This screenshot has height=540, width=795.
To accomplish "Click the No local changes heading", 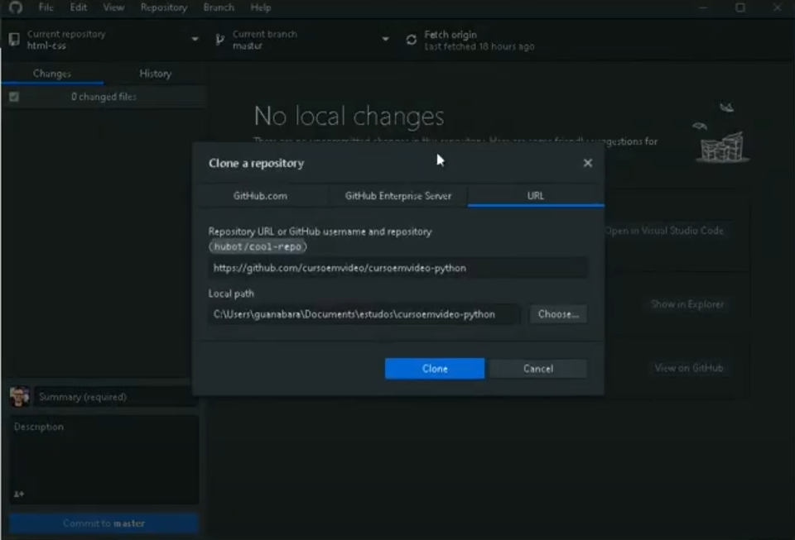I will [x=349, y=116].
